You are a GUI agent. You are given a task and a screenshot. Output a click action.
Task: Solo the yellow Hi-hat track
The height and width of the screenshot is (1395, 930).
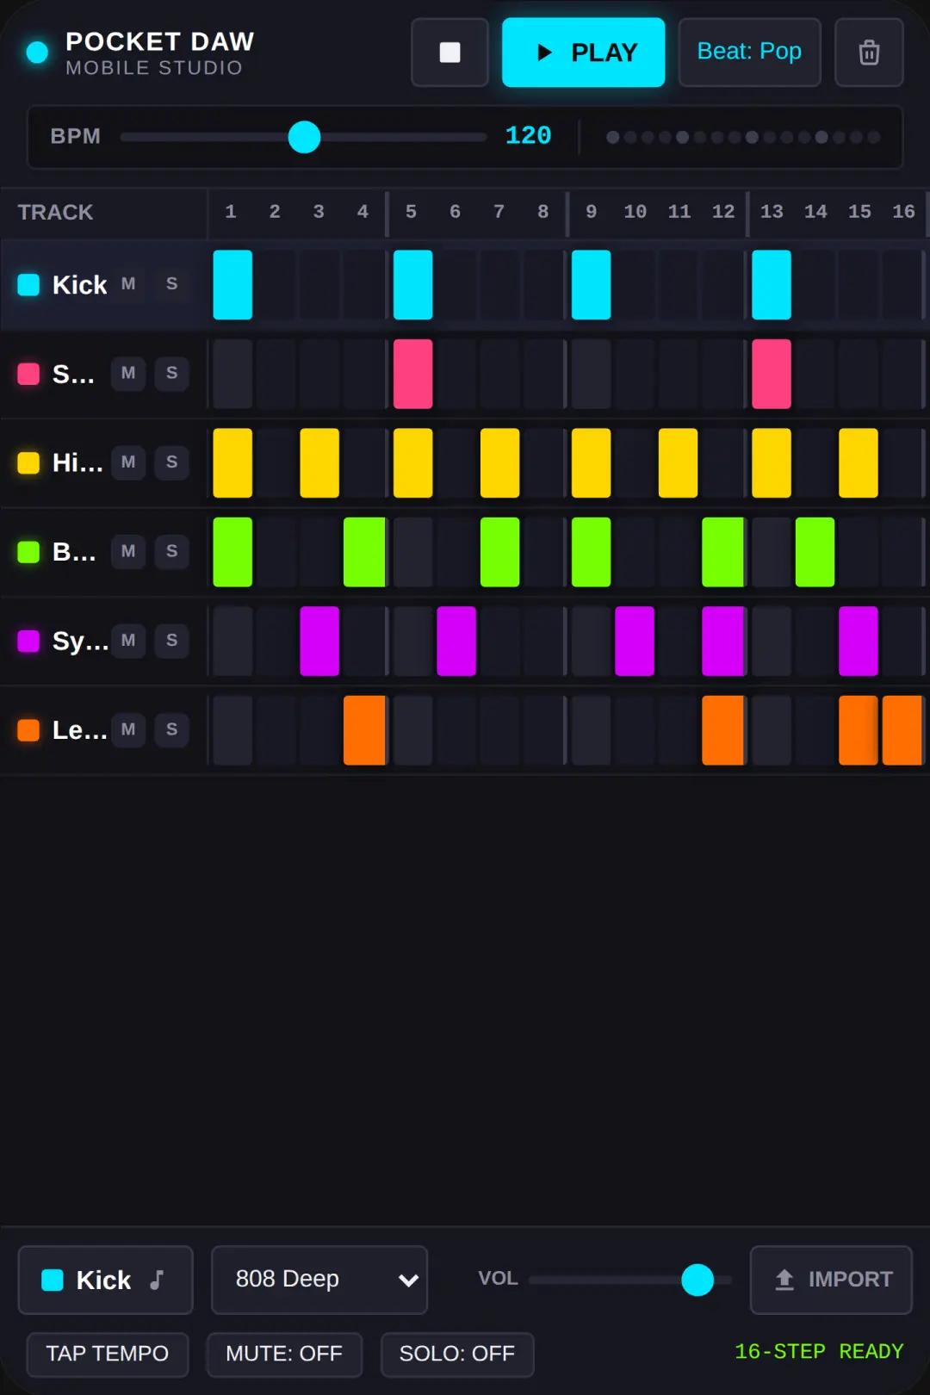tap(172, 462)
